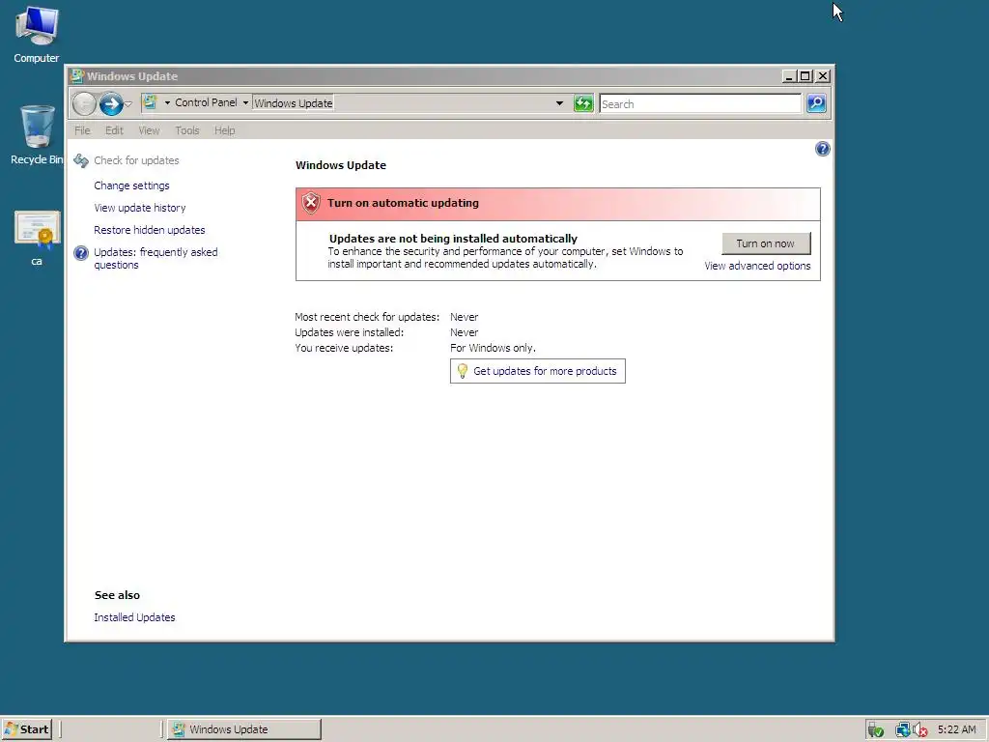Open the Edit menu
This screenshot has width=989, height=742.
tap(114, 130)
